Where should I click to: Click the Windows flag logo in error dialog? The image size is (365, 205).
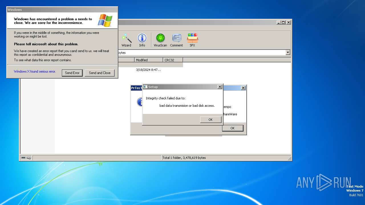point(105,20)
